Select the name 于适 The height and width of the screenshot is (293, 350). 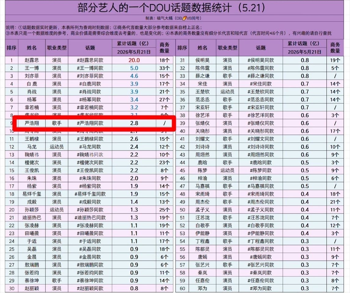tap(32, 241)
